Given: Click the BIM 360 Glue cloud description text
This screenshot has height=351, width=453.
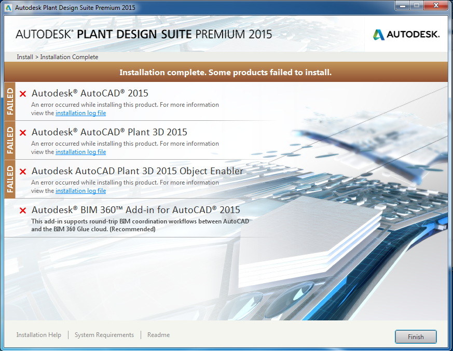Looking at the screenshot, I should (140, 225).
